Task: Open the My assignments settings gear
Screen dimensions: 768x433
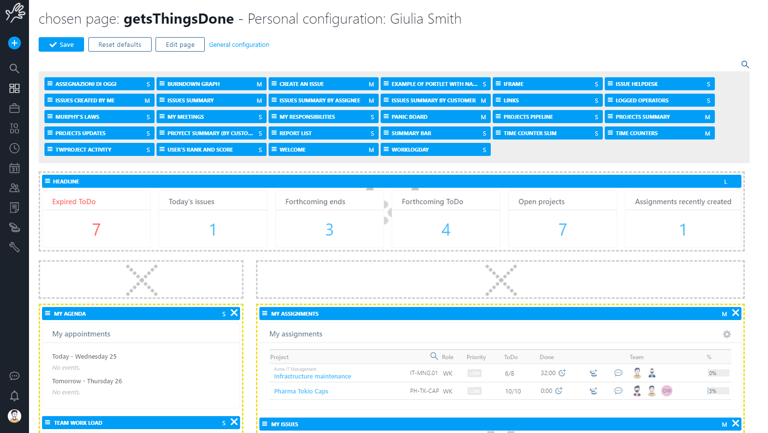Action: click(x=726, y=334)
